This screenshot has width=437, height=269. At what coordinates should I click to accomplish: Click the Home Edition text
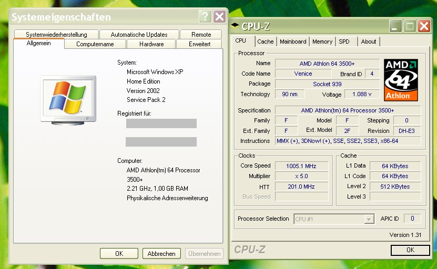coord(143,81)
